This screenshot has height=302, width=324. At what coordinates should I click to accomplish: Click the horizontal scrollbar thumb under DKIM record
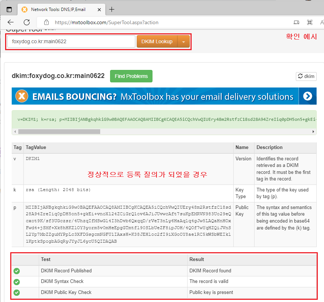click(x=59, y=131)
